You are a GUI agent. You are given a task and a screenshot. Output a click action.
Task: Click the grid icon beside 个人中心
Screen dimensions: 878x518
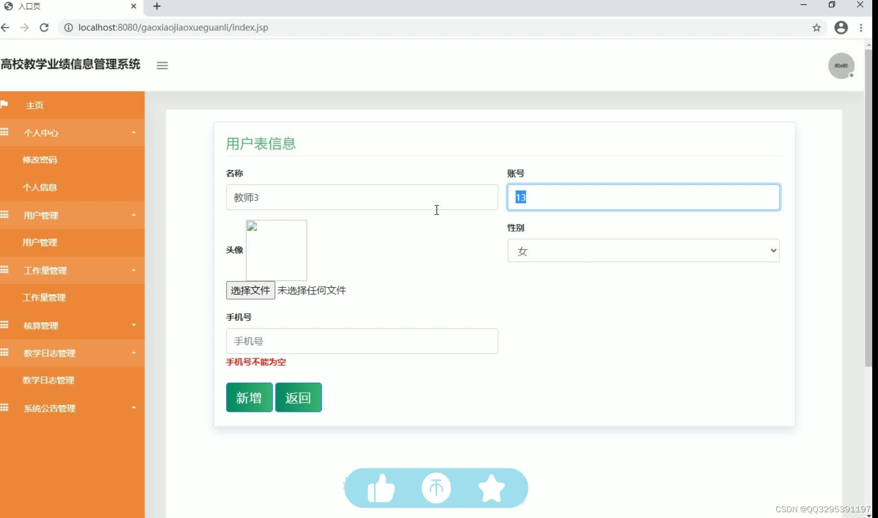point(4,132)
